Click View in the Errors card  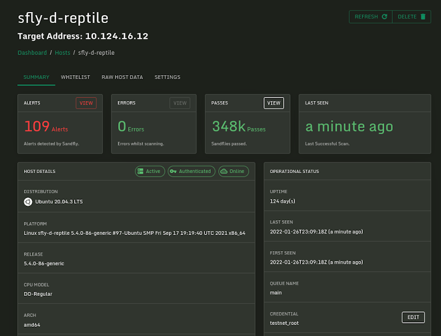coord(180,103)
